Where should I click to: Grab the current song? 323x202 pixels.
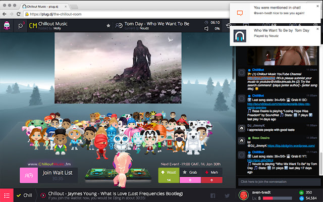click(190, 172)
